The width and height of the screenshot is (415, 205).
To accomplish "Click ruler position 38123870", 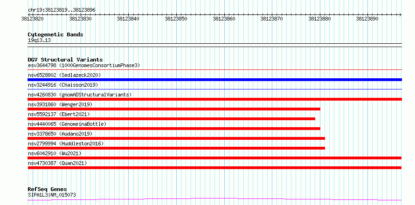I will [x=271, y=19].
